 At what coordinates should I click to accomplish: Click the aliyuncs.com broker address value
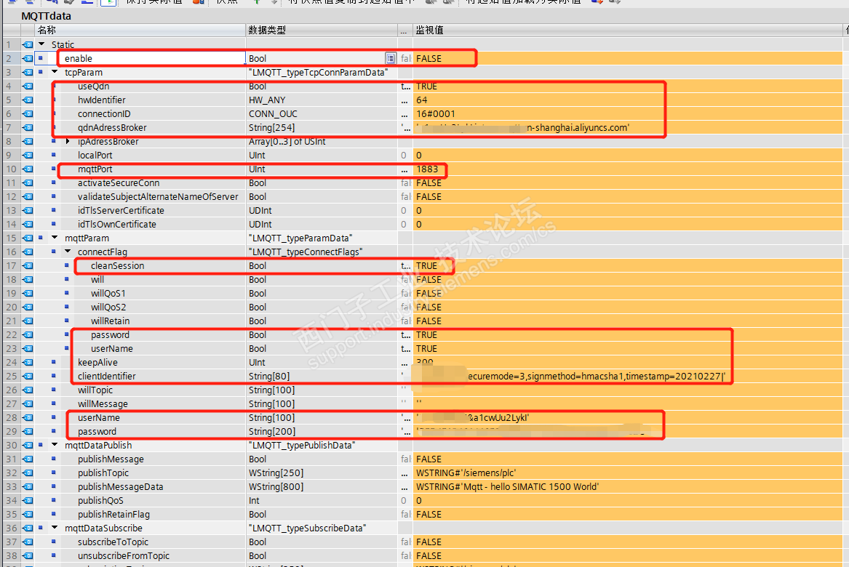(x=522, y=128)
